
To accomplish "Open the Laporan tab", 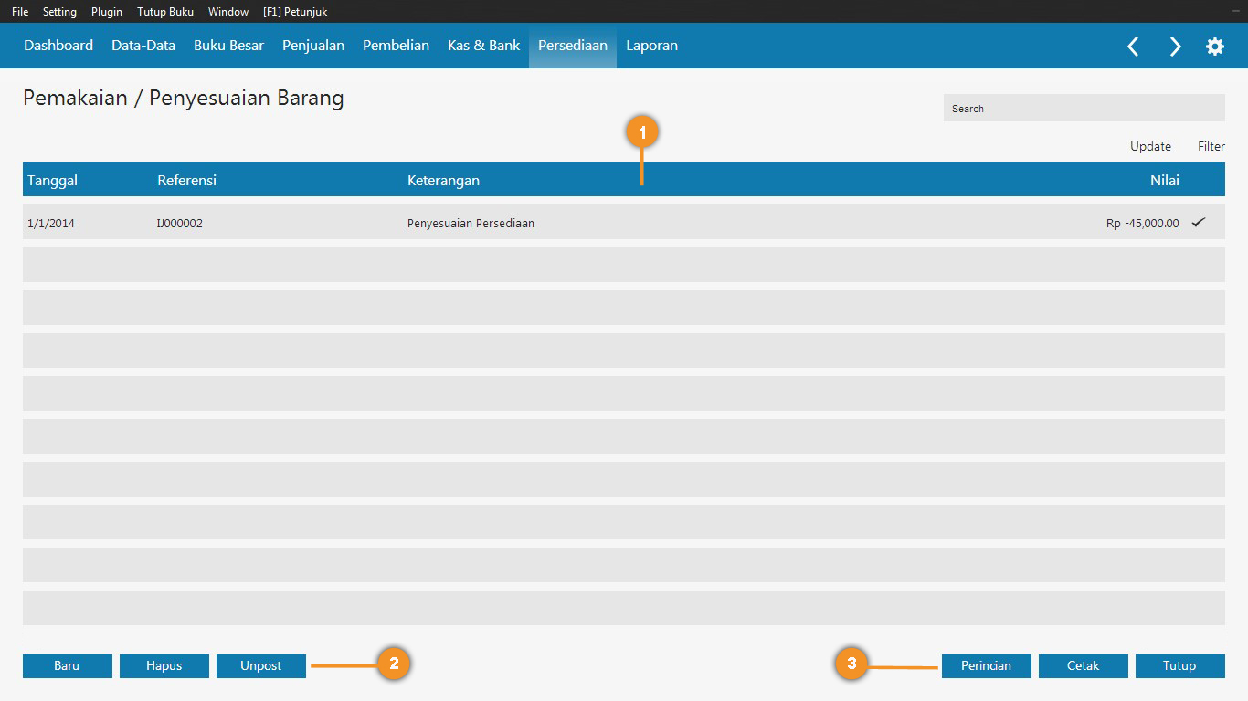I will (651, 46).
